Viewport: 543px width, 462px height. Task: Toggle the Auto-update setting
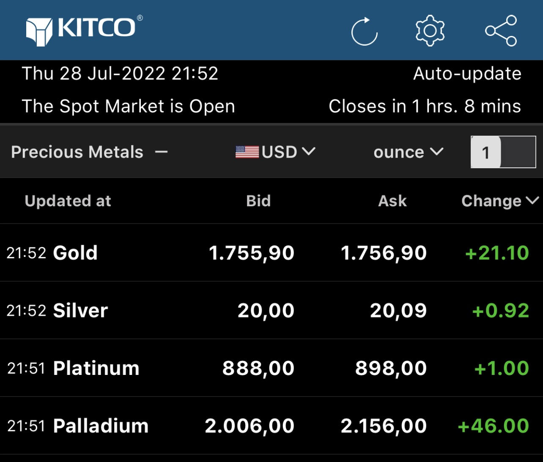coord(467,74)
